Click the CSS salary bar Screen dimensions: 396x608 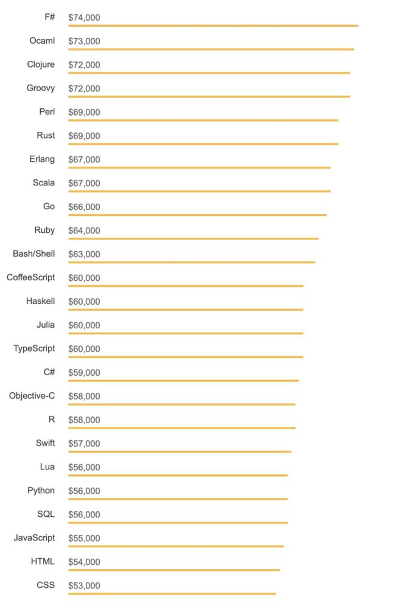coord(172,594)
